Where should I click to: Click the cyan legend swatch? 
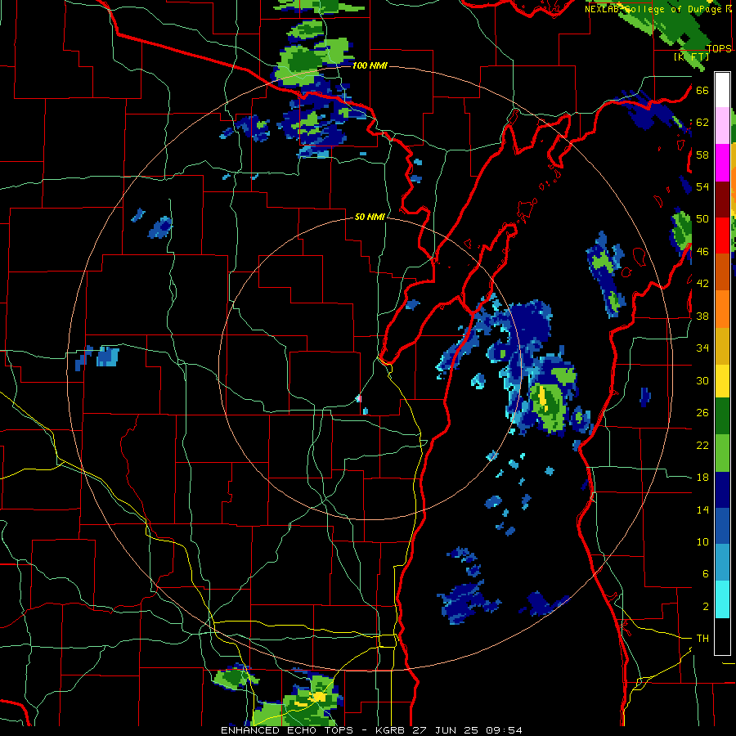(722, 600)
